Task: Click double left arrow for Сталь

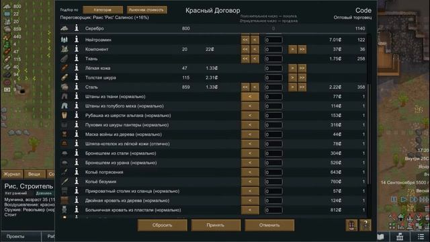Action: [x=245, y=87]
